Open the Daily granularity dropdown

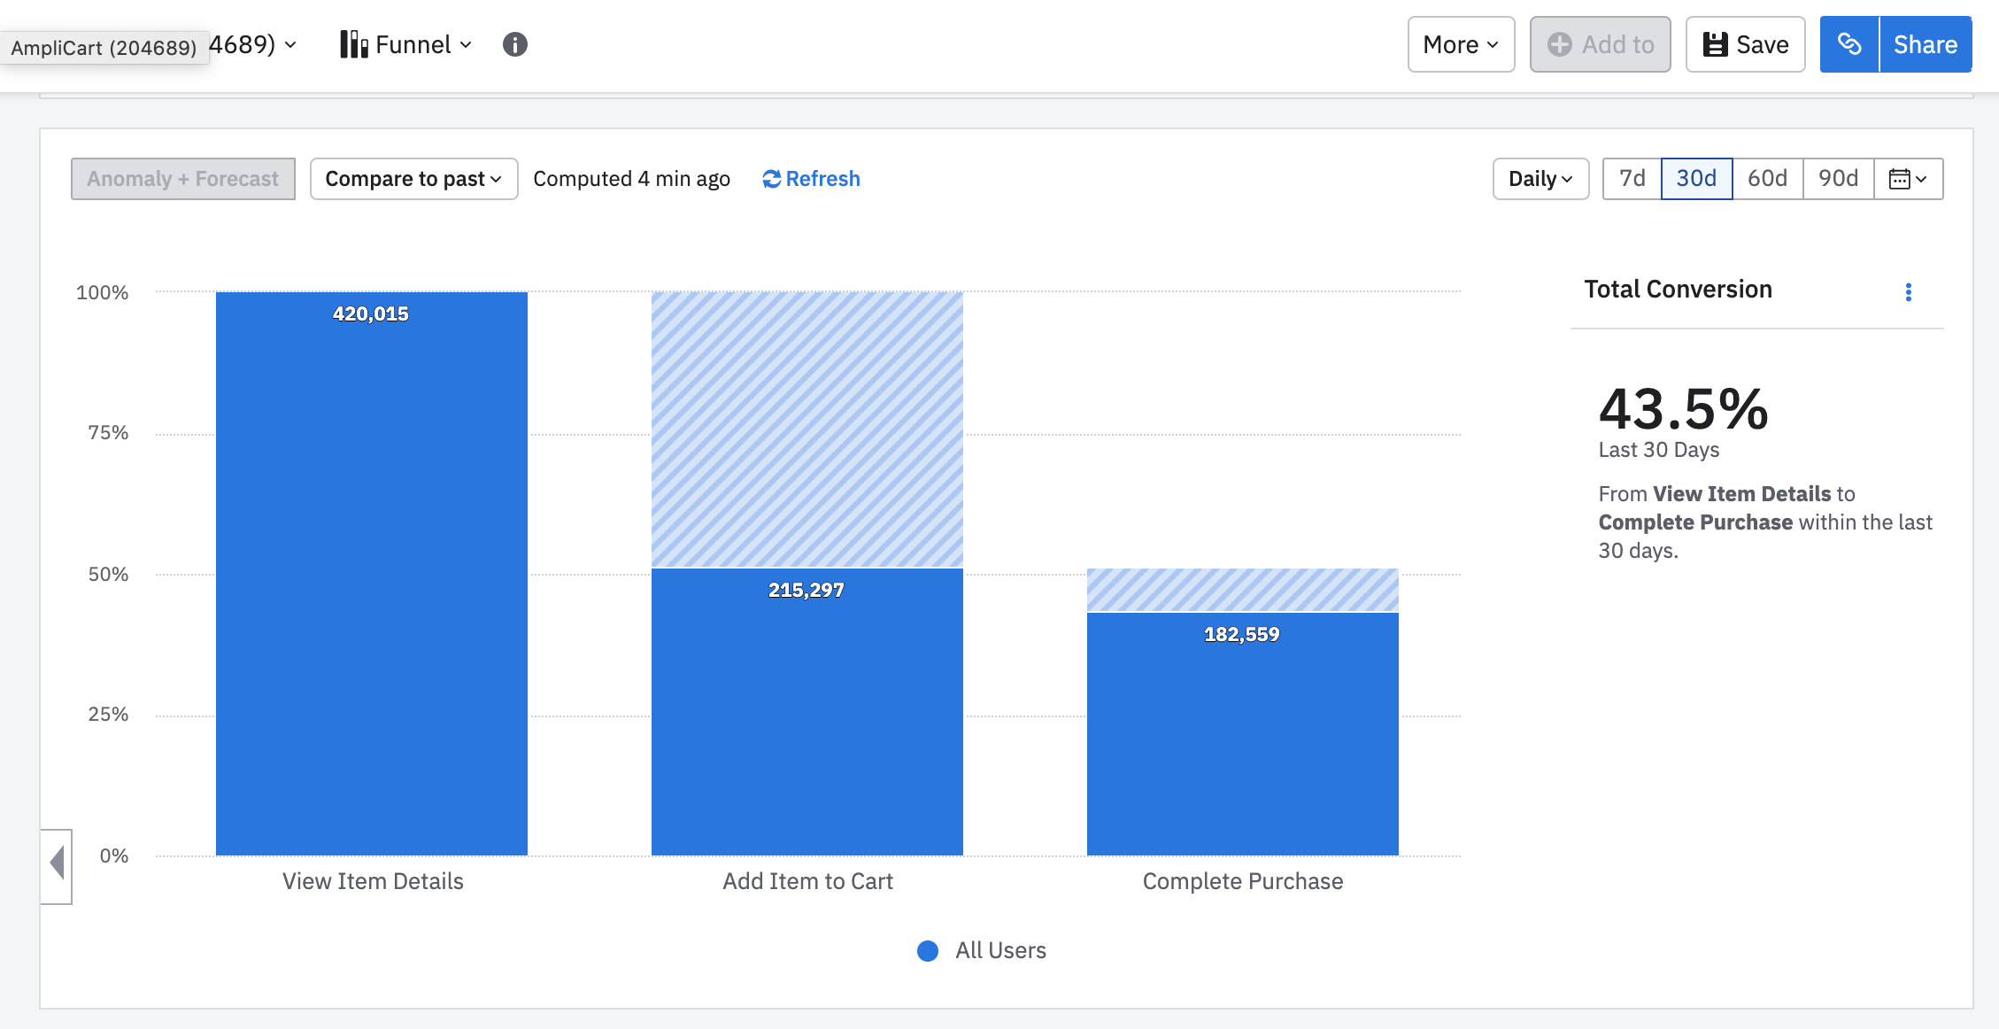(x=1540, y=178)
